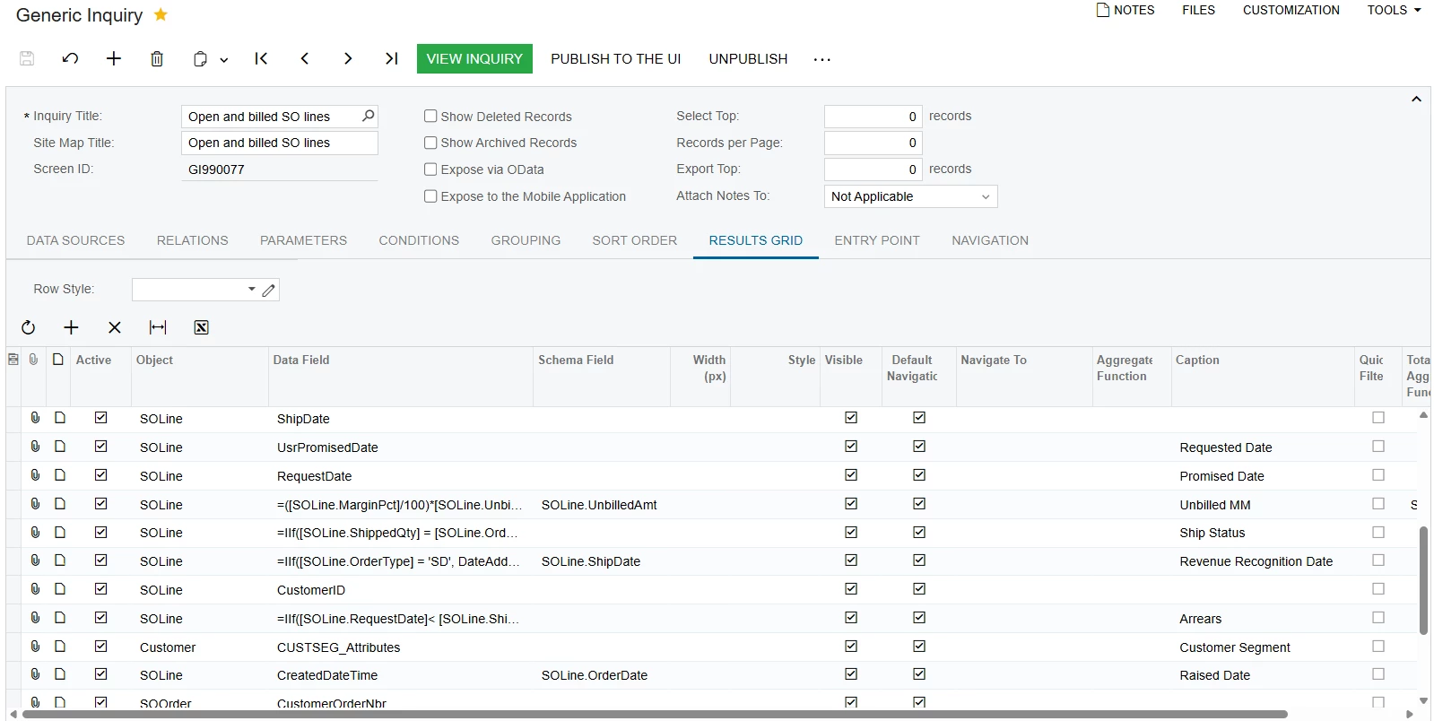Go to previous record arrow
This screenshot has width=1434, height=721.
point(305,58)
